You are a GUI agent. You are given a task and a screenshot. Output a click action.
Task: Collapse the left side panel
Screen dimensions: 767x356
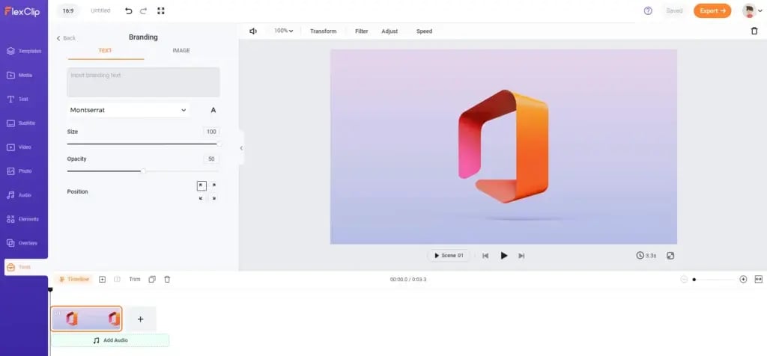pos(241,148)
